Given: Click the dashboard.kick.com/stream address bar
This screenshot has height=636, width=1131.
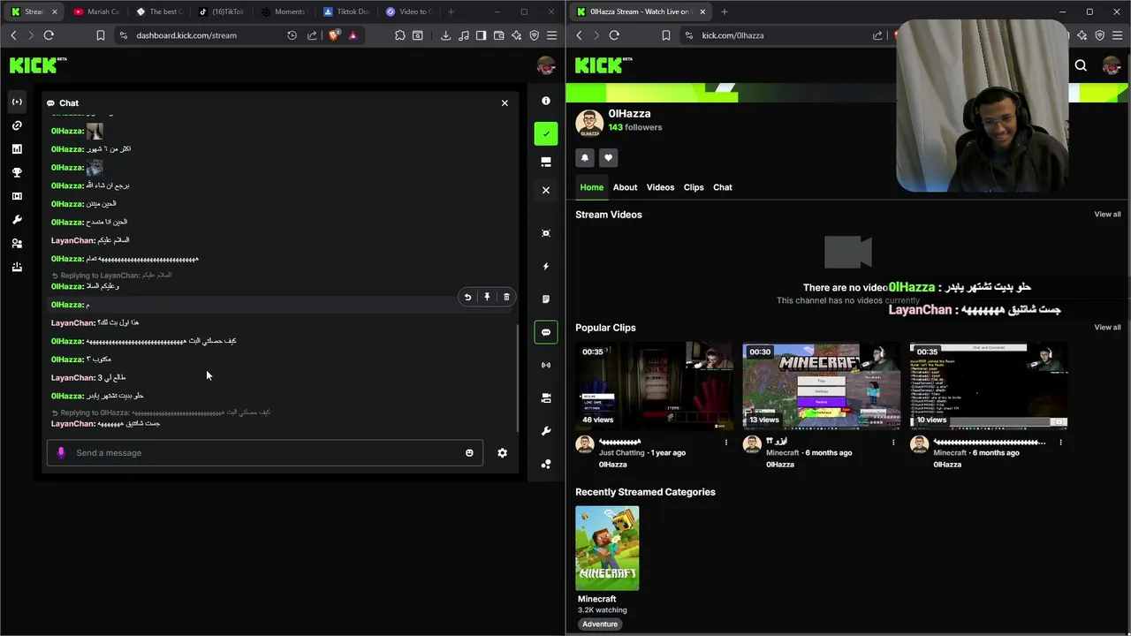Looking at the screenshot, I should click(186, 35).
